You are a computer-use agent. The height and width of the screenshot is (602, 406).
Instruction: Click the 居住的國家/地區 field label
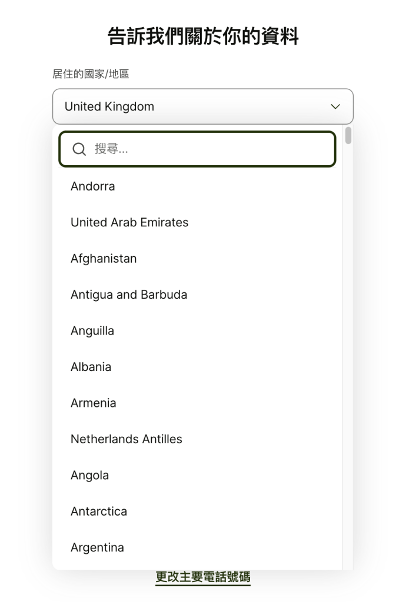(x=91, y=74)
